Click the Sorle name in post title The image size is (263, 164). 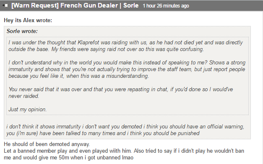coord(131,5)
